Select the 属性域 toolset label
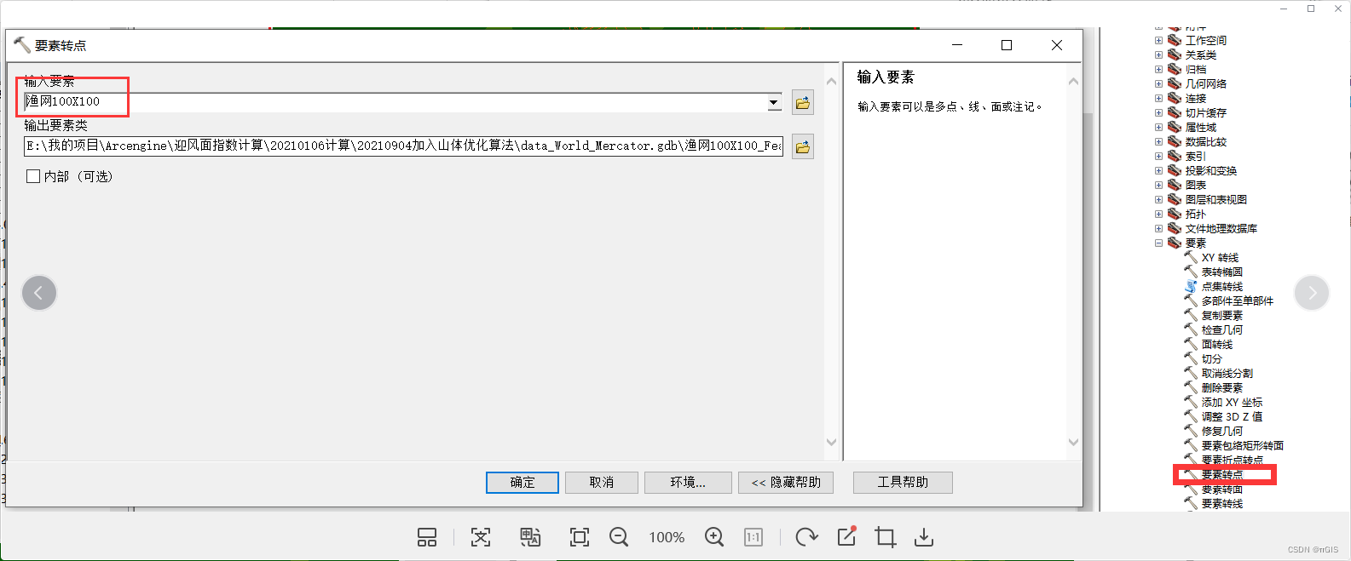The height and width of the screenshot is (561, 1351). coord(1201,128)
